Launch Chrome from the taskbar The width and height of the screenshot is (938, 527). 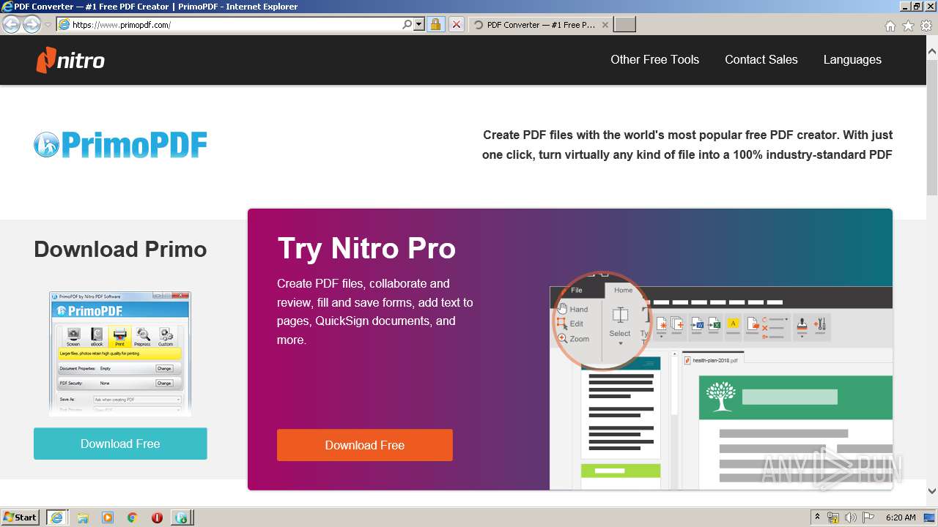pyautogui.click(x=133, y=517)
